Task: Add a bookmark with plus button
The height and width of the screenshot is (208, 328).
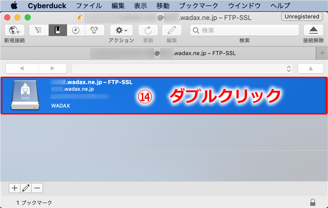Action: [15, 188]
